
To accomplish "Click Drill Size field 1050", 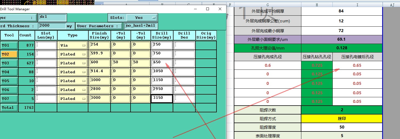I will click(x=162, y=72).
